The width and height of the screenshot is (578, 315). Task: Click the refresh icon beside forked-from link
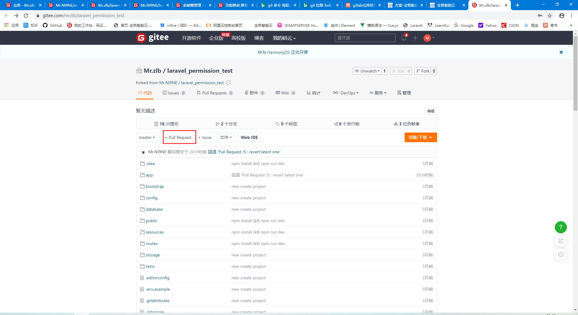[228, 83]
